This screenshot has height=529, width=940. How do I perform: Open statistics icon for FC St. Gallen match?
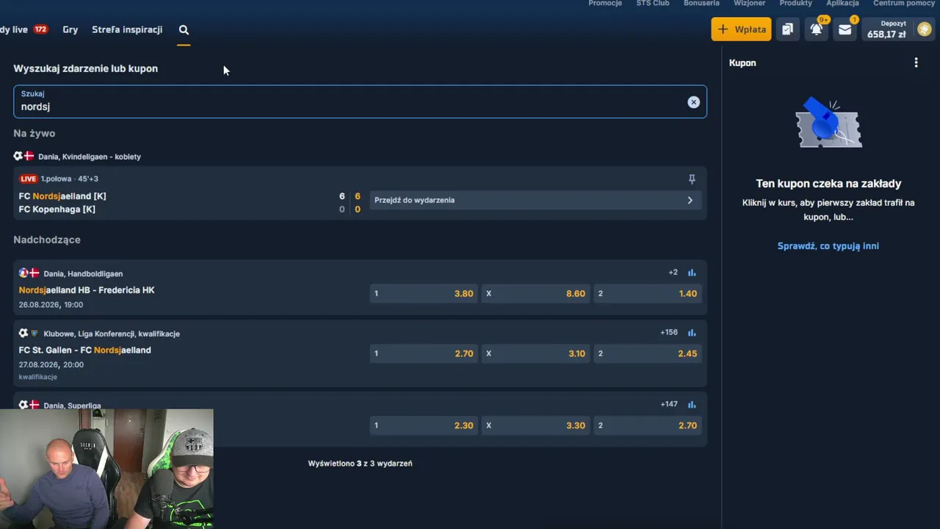[692, 333]
